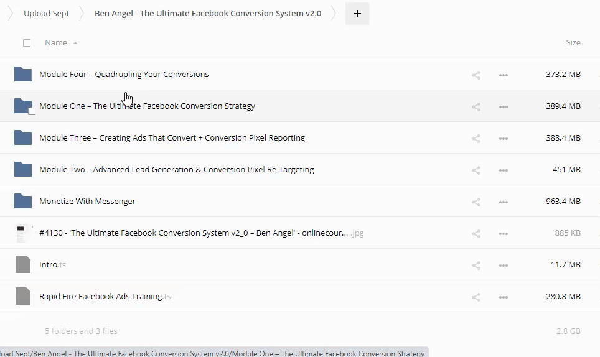Go to Upload Sept breadcrumb
600x357 pixels.
[46, 14]
